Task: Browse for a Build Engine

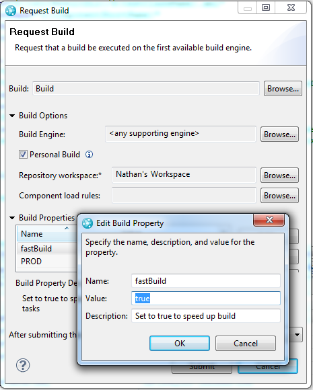Action: click(279, 134)
